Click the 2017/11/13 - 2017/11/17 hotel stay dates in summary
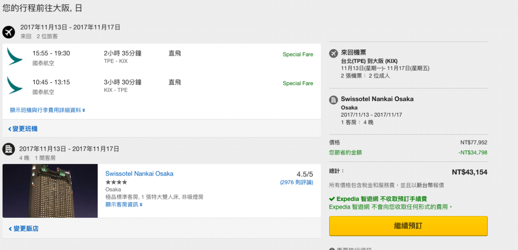The width and height of the screenshot is (518, 250). (372, 115)
